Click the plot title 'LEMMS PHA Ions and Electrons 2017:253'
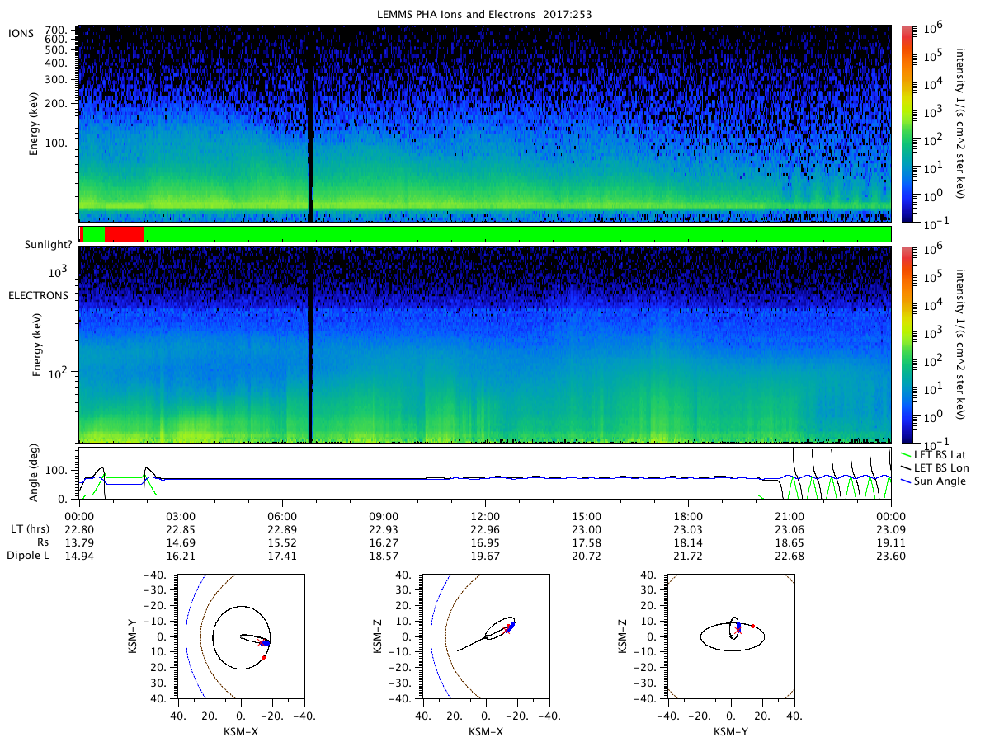The height and width of the screenshot is (742, 990). click(x=485, y=14)
